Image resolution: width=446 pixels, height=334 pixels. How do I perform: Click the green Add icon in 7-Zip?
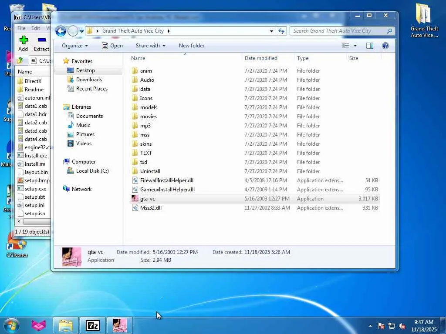24,40
